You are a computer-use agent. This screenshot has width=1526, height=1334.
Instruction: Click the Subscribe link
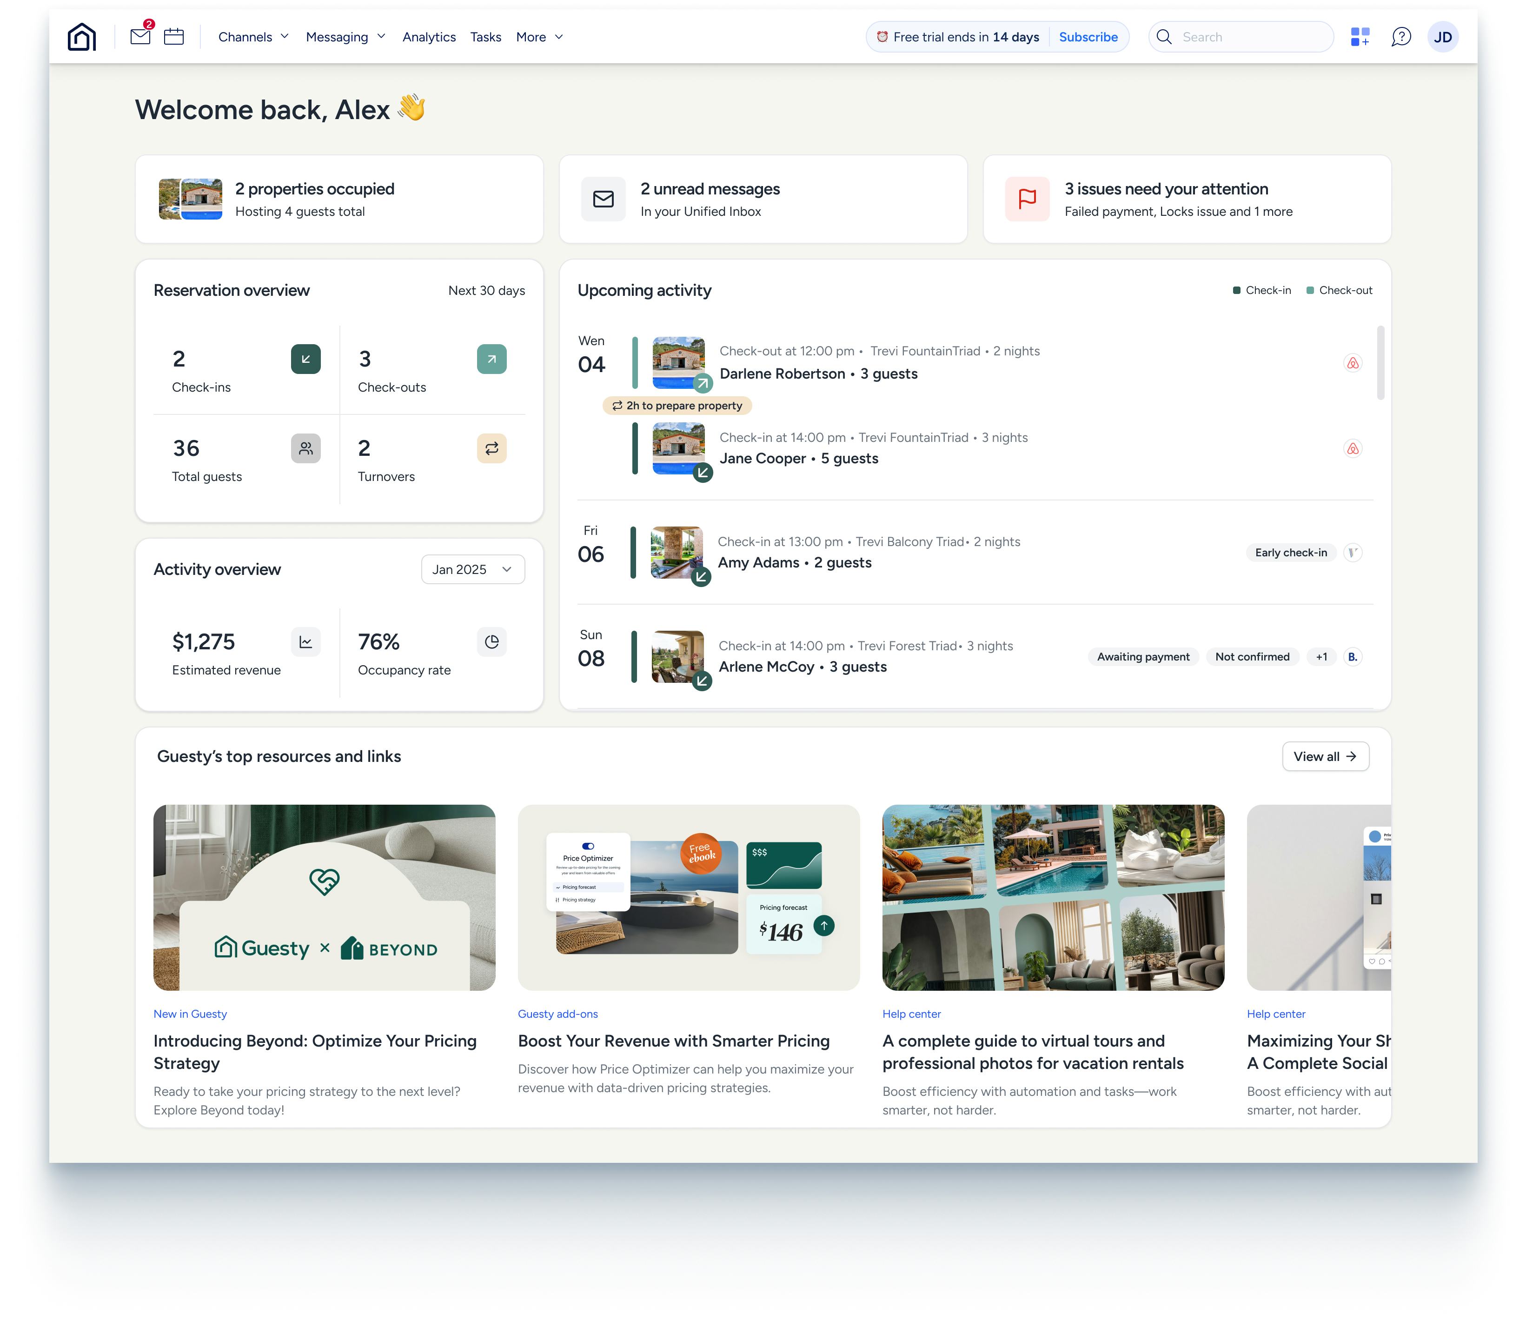[1088, 36]
